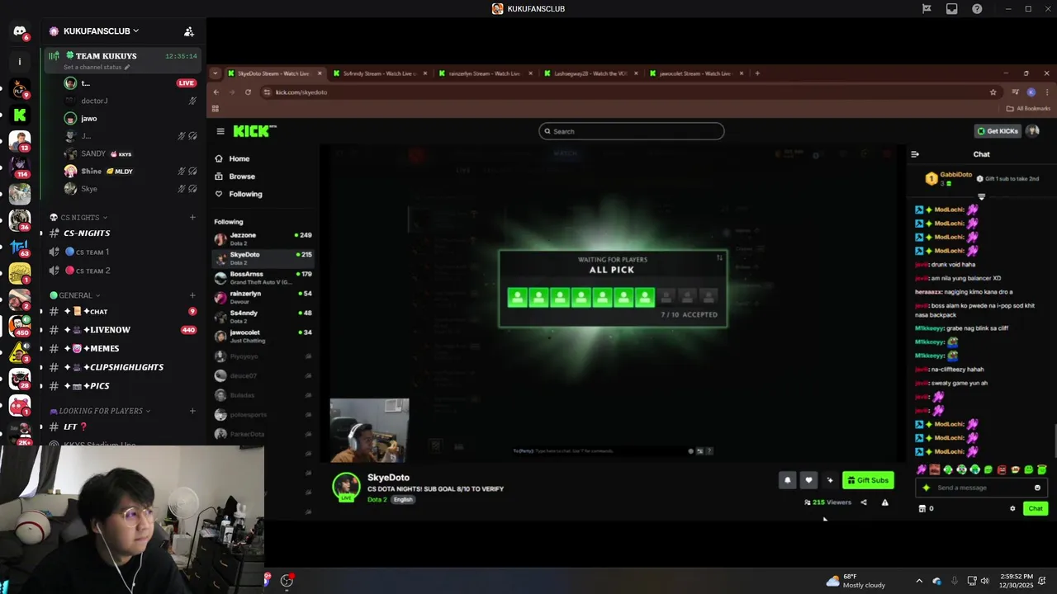This screenshot has height=594, width=1057.
Task: Click Gift Subs button
Action: coord(868,480)
